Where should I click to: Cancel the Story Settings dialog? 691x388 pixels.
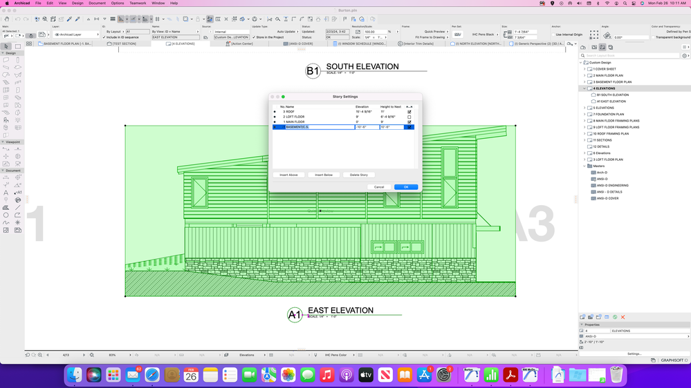coord(379,187)
